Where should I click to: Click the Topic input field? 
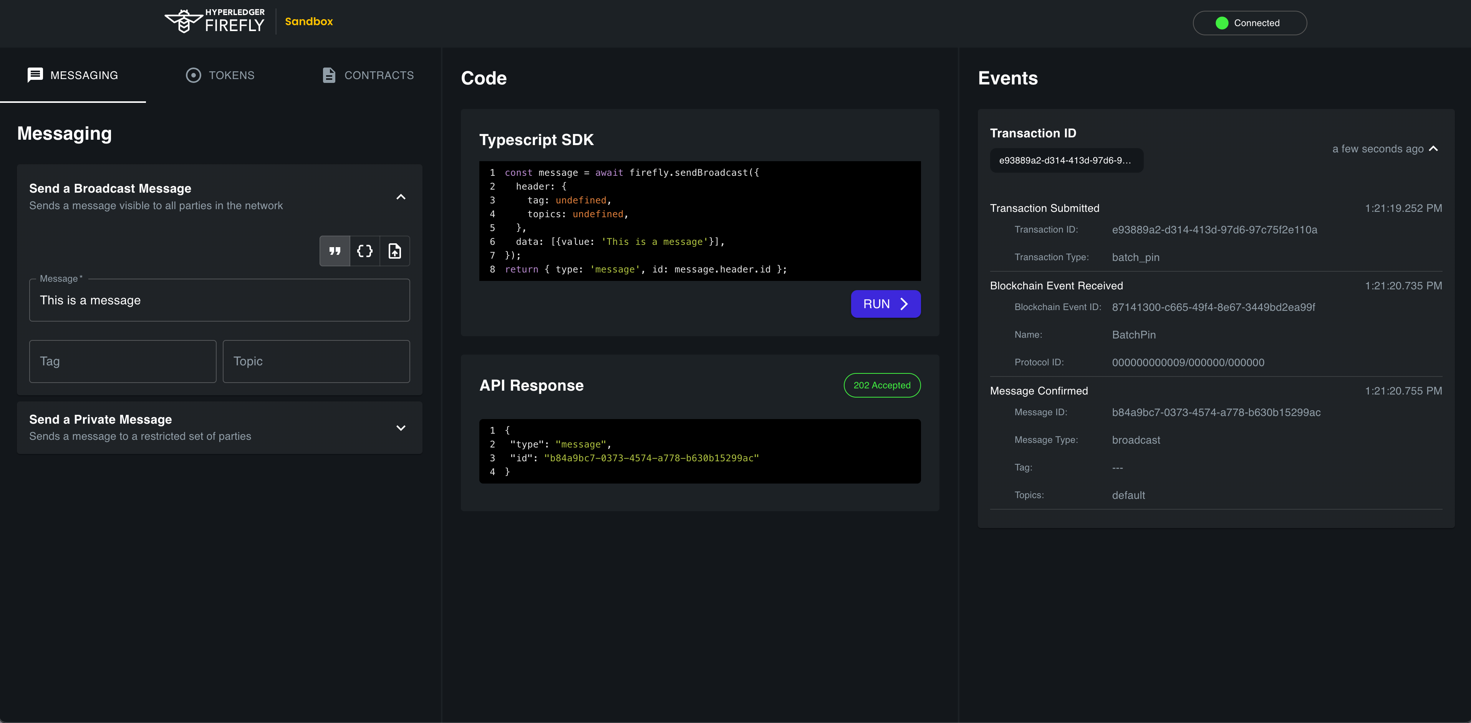[x=316, y=360]
